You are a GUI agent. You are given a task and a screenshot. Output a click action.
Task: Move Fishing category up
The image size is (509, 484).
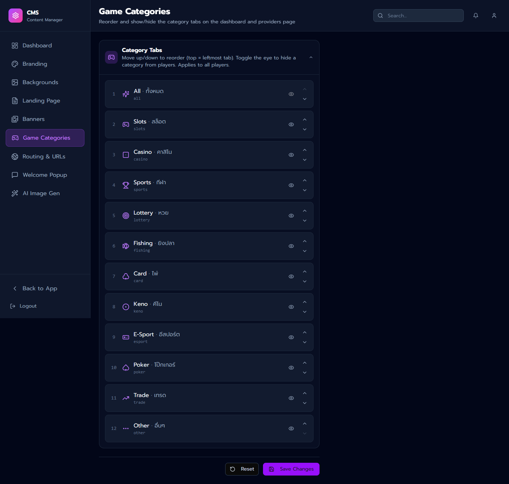pyautogui.click(x=305, y=241)
